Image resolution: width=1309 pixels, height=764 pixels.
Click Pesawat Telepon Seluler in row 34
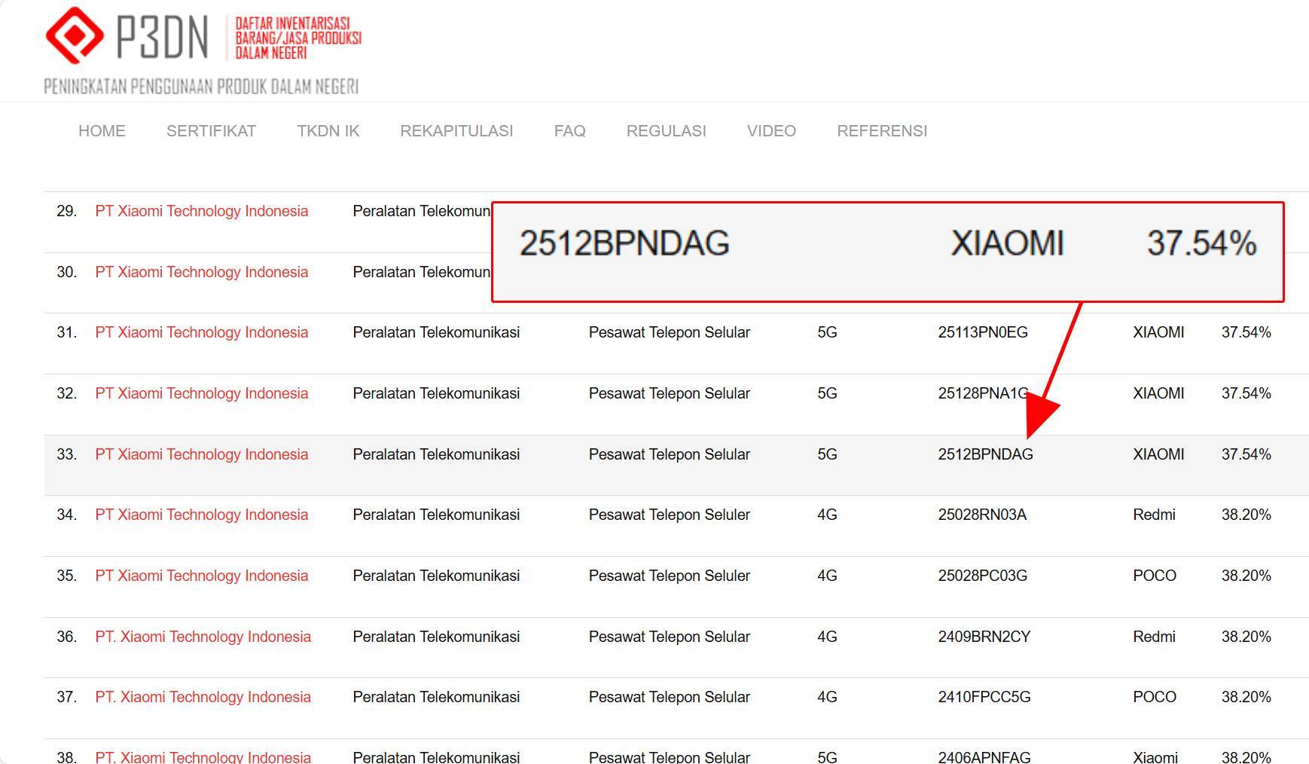pyautogui.click(x=670, y=515)
